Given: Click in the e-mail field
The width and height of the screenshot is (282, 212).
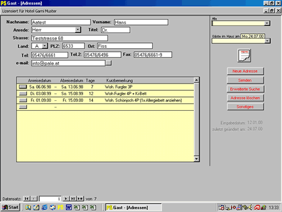Looking at the screenshot, I should click(69, 63).
